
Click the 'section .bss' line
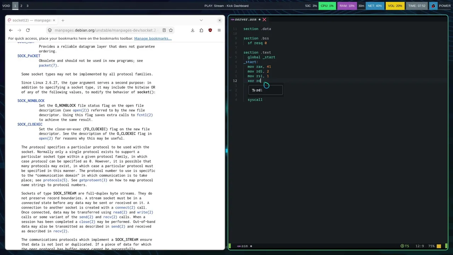click(256, 38)
